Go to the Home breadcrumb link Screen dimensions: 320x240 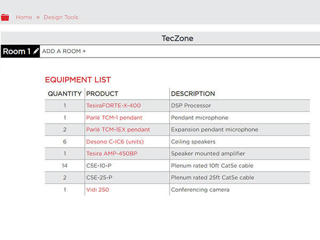[x=24, y=17]
